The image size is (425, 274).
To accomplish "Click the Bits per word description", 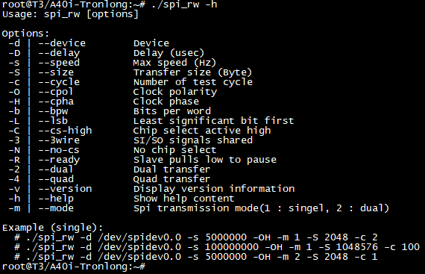I will pyautogui.click(x=171, y=111).
